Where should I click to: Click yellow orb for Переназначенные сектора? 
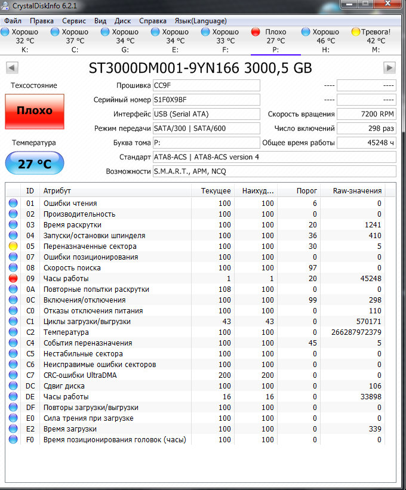click(x=13, y=246)
